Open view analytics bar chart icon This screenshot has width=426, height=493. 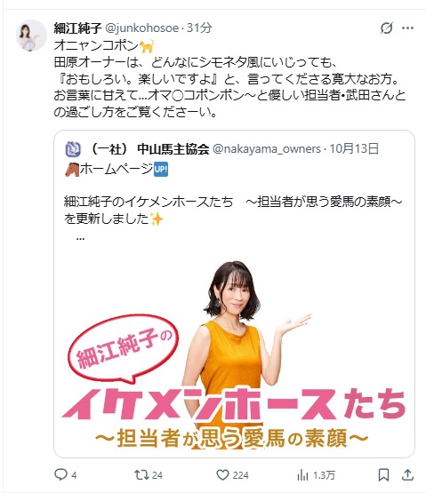coord(302,474)
